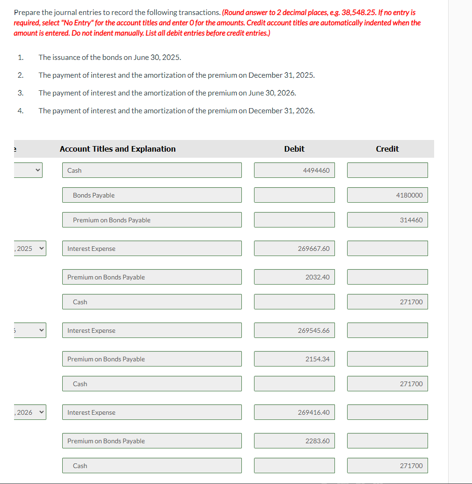Click the Interest Expense field in the second entry
This screenshot has width=472, height=484.
pyautogui.click(x=152, y=248)
